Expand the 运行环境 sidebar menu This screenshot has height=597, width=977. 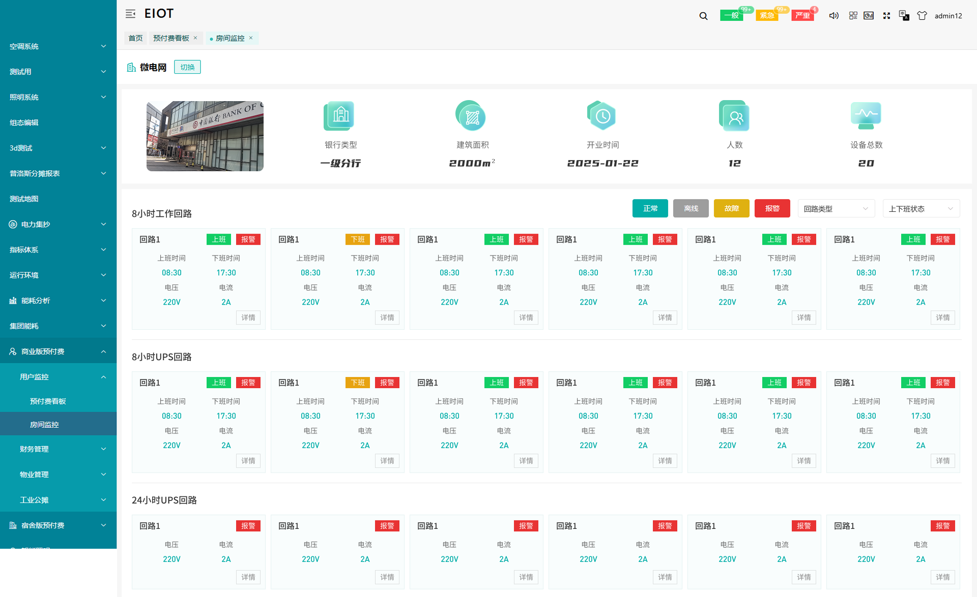[58, 275]
